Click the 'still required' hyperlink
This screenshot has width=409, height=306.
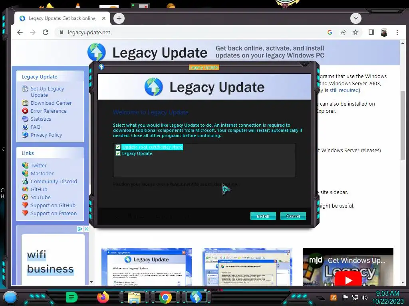point(344,90)
